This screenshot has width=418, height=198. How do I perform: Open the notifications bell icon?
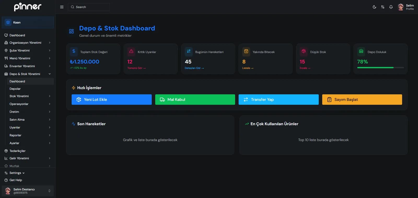pyautogui.click(x=391, y=7)
